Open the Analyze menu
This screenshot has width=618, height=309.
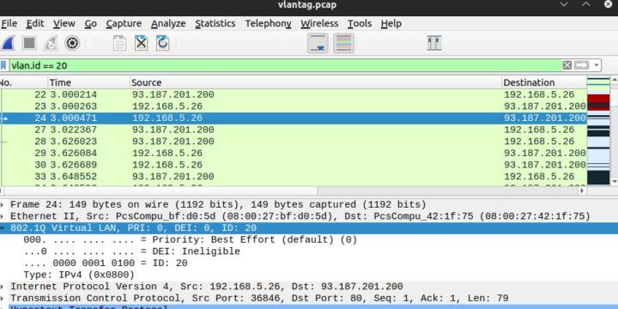[x=168, y=24]
